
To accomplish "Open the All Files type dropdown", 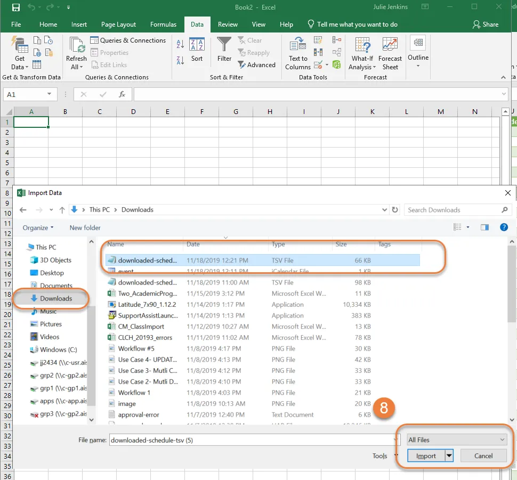I will coord(457,440).
